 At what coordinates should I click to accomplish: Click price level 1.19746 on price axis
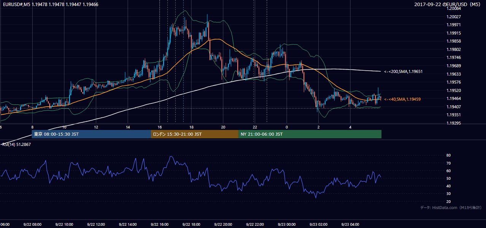pyautogui.click(x=454, y=57)
